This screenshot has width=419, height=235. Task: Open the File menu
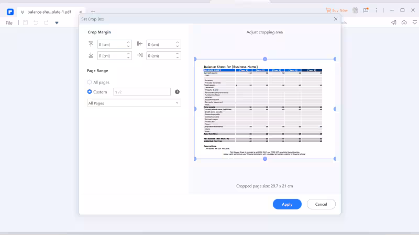coord(9,23)
